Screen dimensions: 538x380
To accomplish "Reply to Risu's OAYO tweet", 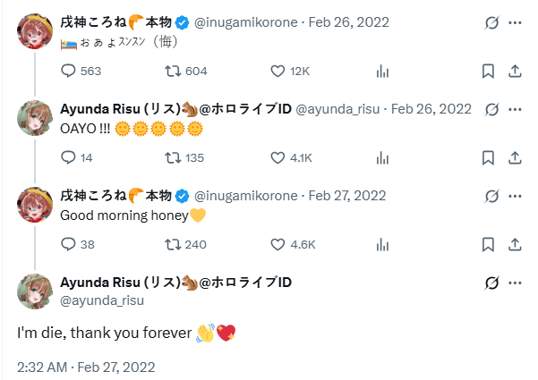I will tap(69, 157).
